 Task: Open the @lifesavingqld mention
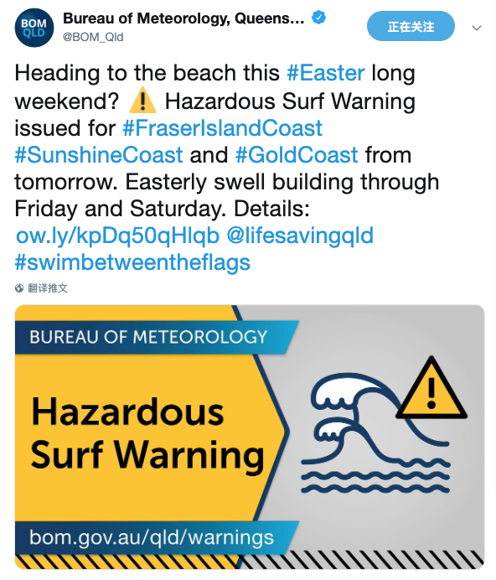click(300, 236)
